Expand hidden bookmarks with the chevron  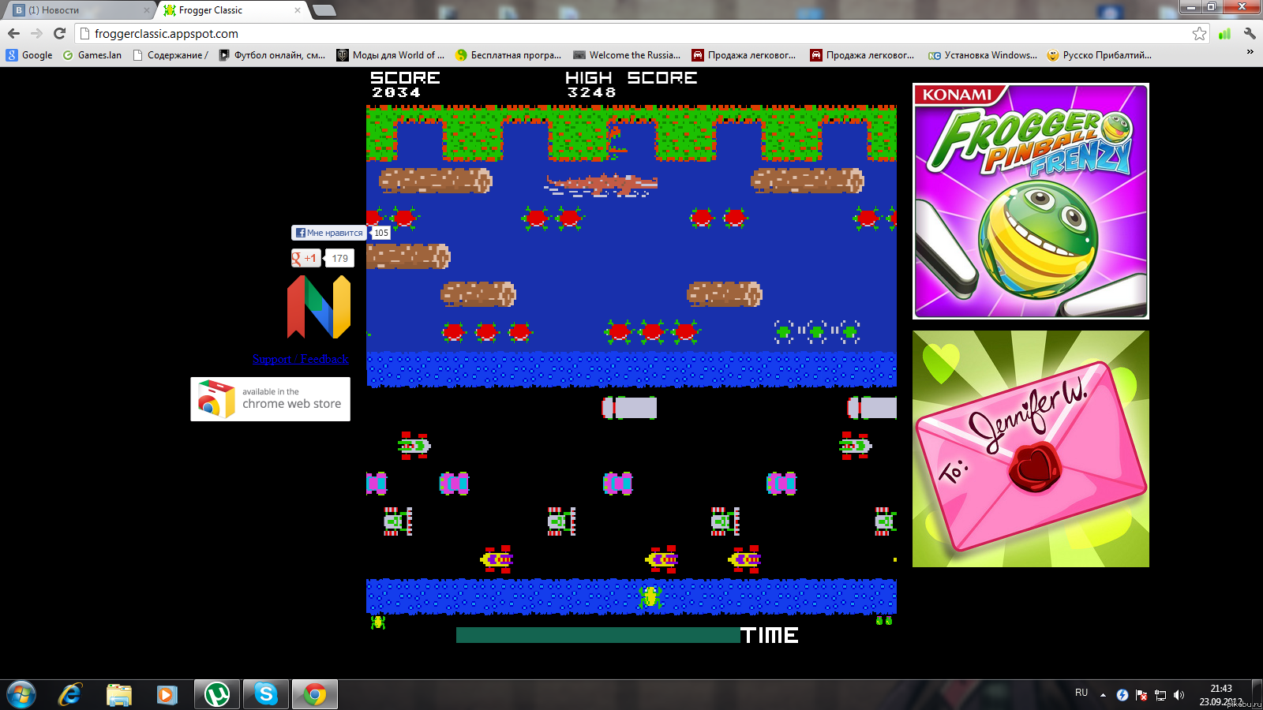tap(1250, 53)
